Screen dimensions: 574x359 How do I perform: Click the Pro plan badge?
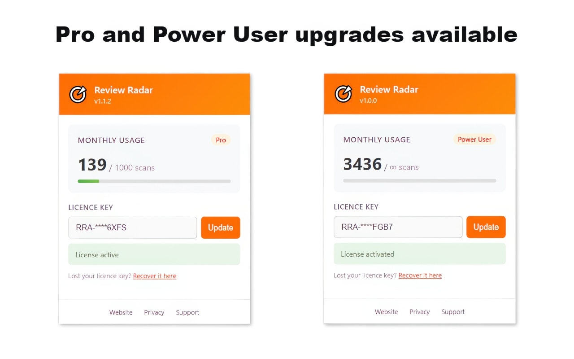[220, 140]
